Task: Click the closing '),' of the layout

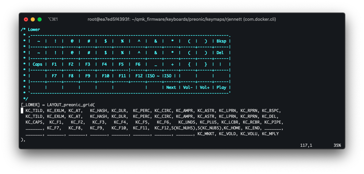Action: [x=23, y=140]
